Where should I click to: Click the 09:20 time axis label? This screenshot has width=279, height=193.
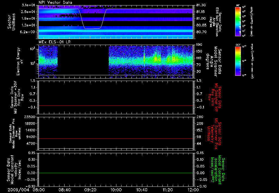click(90, 190)
